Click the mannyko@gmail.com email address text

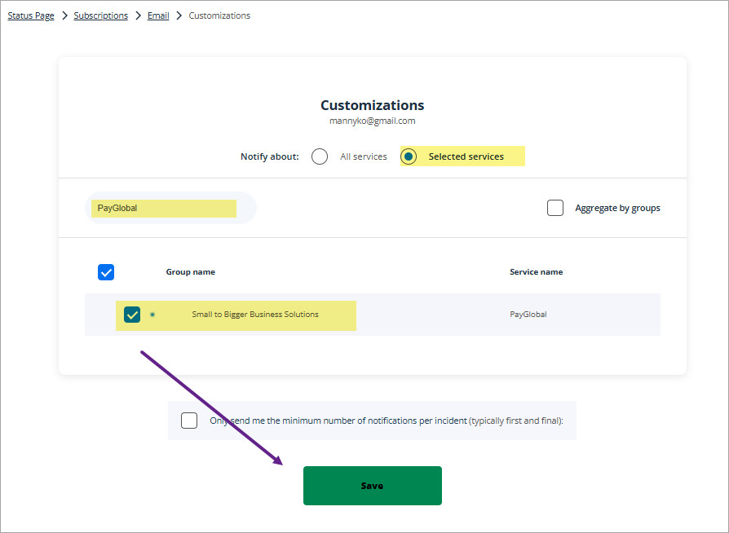click(x=372, y=121)
